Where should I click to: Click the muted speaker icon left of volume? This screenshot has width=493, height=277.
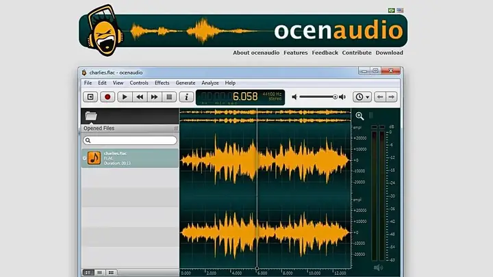point(294,96)
